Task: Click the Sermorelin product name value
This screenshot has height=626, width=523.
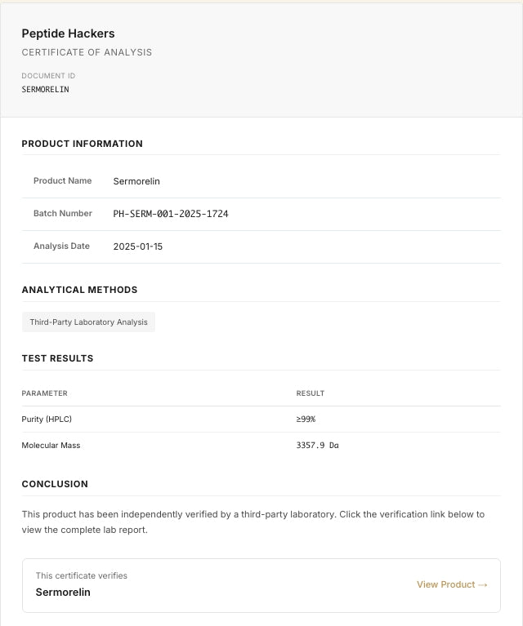Action: pyautogui.click(x=136, y=181)
